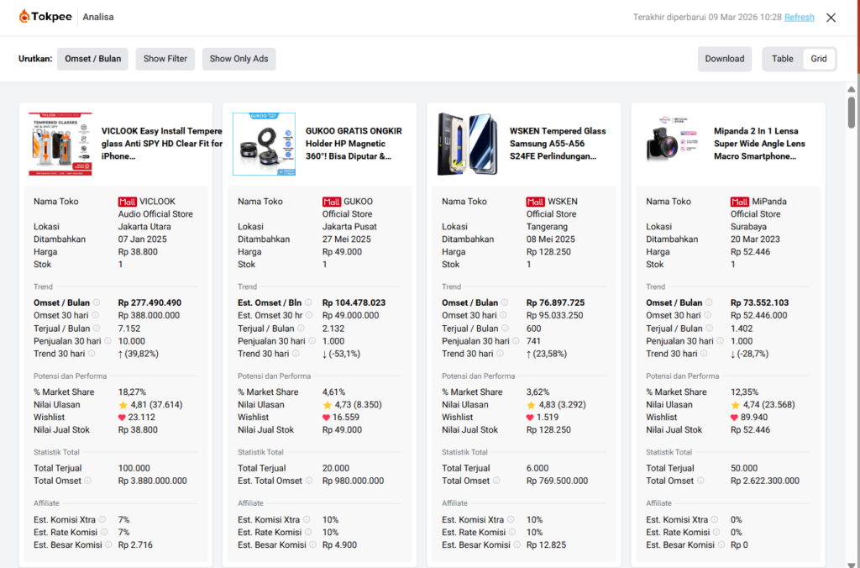This screenshot has width=860, height=568.
Task: Select the Grid view option
Action: [x=818, y=59]
